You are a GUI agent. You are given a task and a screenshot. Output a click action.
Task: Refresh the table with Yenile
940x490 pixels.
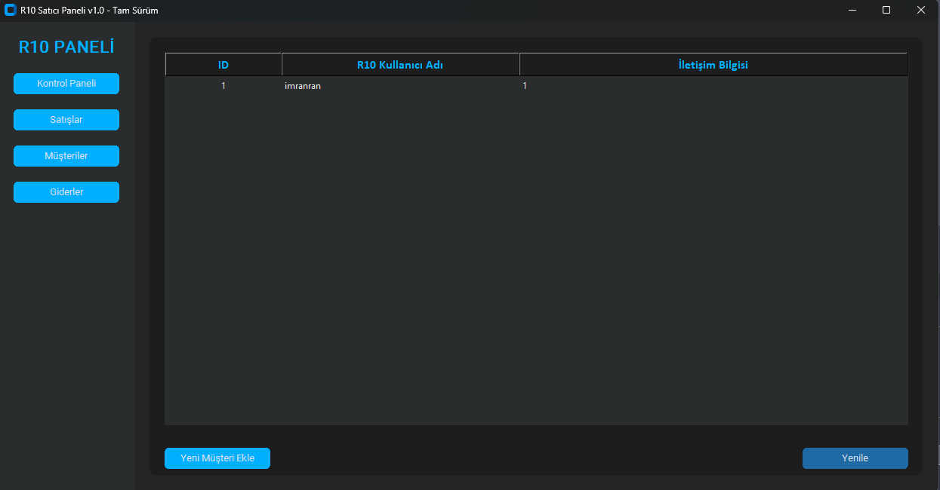855,458
